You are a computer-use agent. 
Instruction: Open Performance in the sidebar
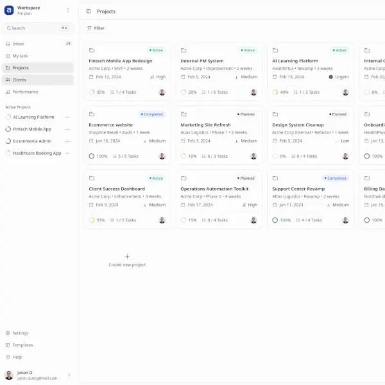38,92
